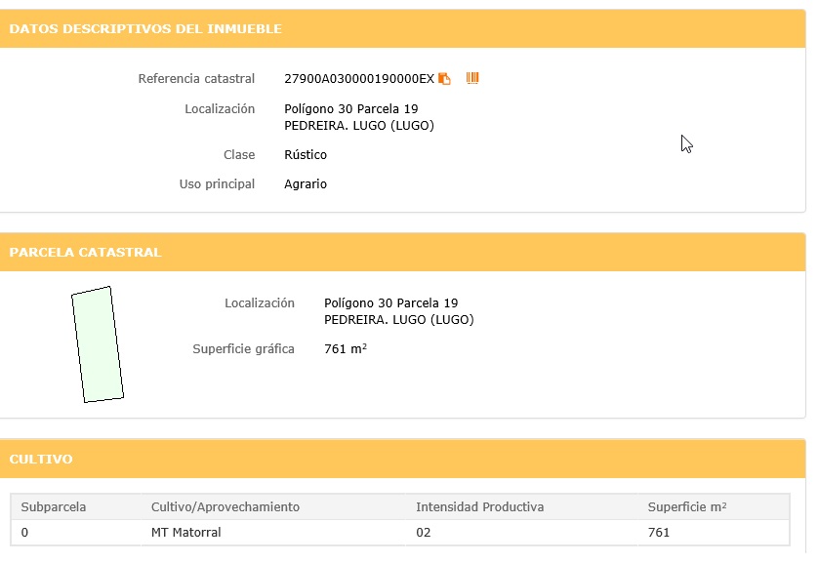Click the 'Intensidad Productiva' column header

pos(479,507)
